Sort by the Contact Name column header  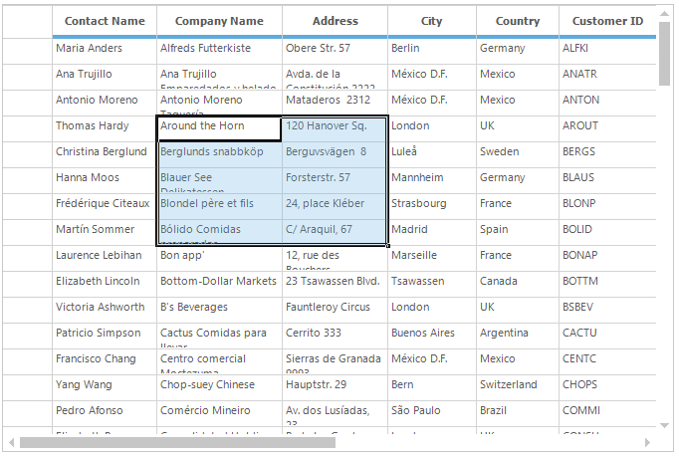[105, 21]
